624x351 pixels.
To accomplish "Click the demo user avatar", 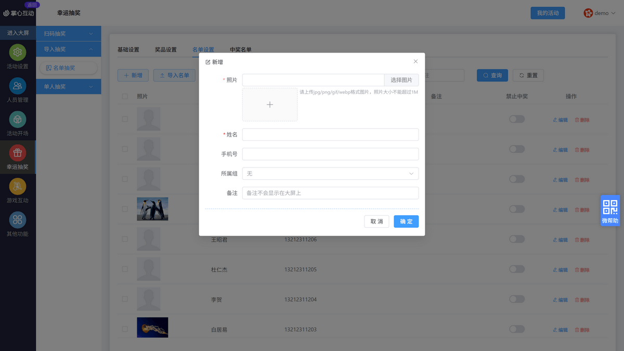I will click(588, 13).
